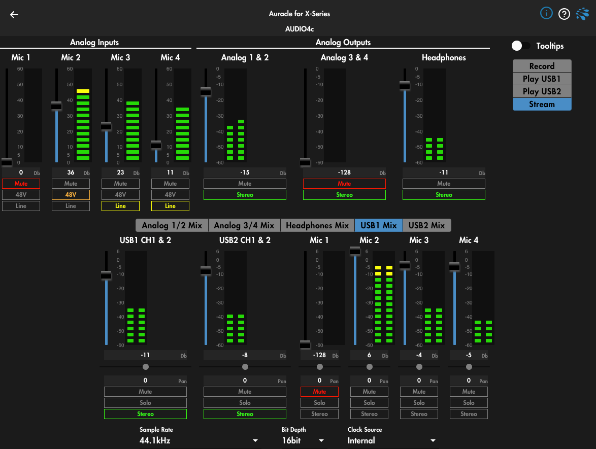Enable 48V on Mic 4 input
This screenshot has width=596, height=449.
(170, 195)
